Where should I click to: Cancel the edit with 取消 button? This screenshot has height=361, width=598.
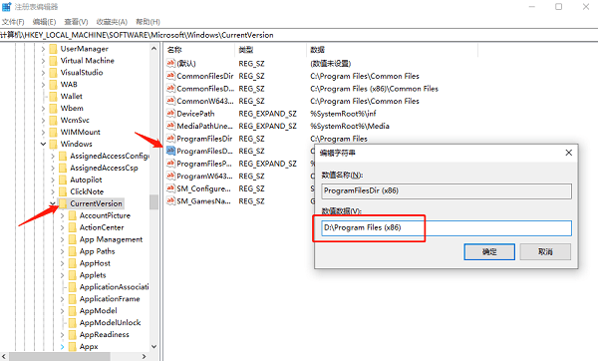coord(545,252)
